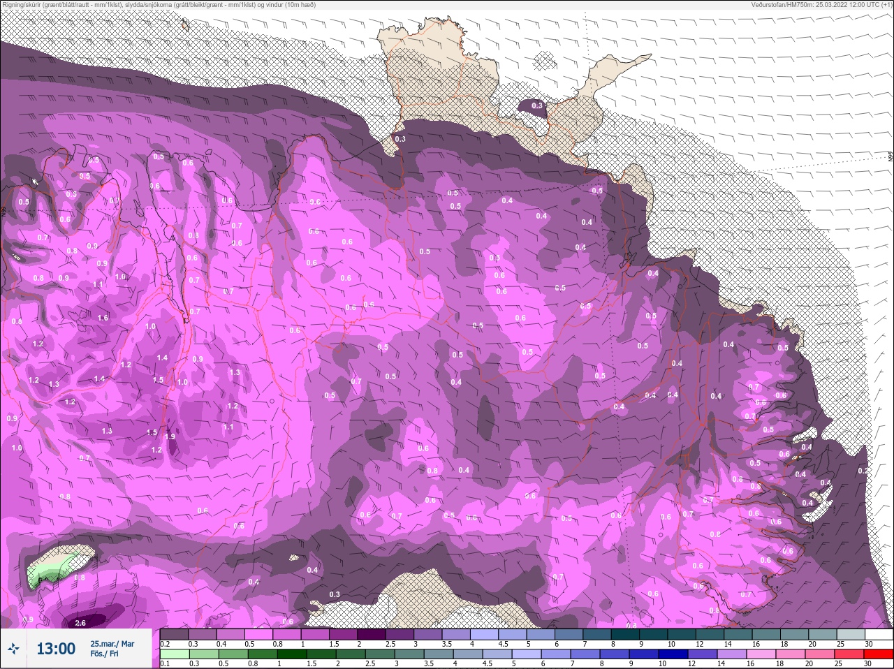Select the dark blue 10 swatch in lower legend
The width and height of the screenshot is (894, 669).
[x=674, y=654]
